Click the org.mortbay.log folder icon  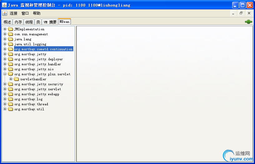point(11,99)
